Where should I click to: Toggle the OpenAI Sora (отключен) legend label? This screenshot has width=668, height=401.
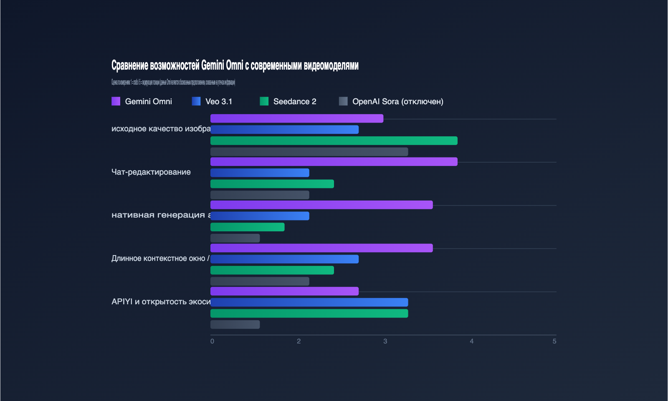398,101
